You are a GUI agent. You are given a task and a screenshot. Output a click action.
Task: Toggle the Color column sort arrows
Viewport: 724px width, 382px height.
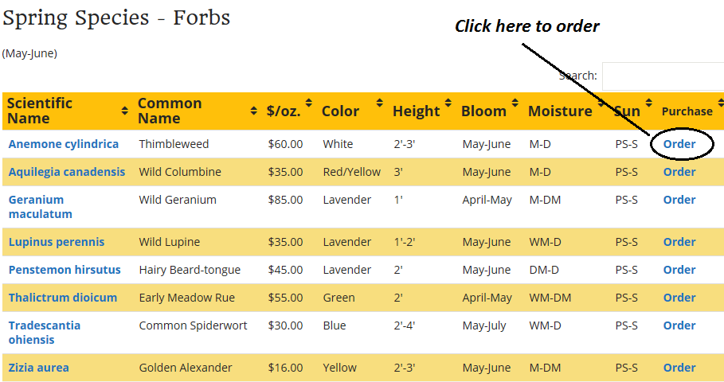click(x=380, y=103)
